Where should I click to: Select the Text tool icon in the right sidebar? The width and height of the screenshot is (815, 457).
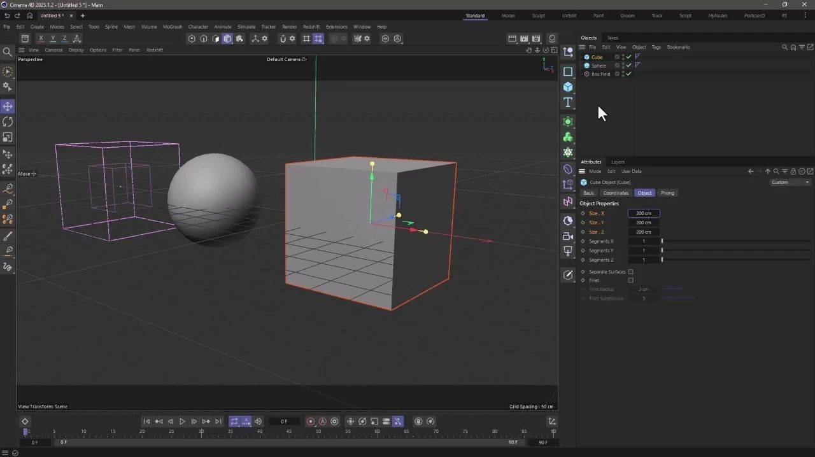pos(568,102)
